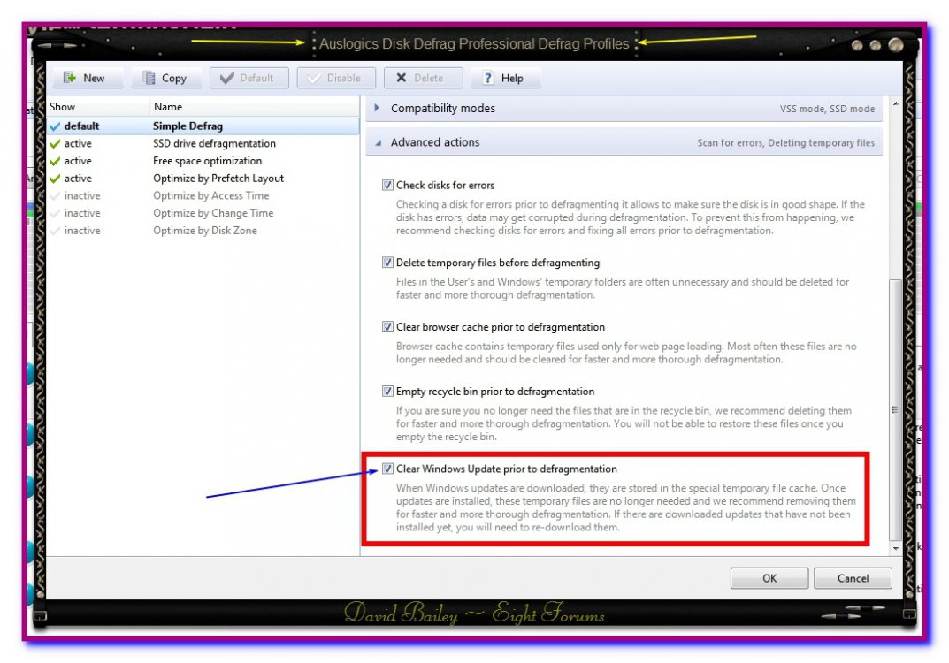Click the Show column header
Image resolution: width=949 pixels, height=663 pixels.
click(98, 106)
